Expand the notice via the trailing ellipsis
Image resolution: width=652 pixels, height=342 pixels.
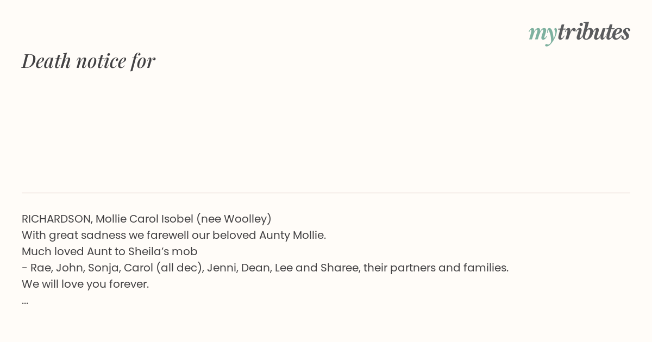click(25, 302)
